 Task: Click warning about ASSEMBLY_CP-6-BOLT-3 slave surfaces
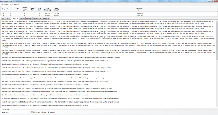pos(107,33)
